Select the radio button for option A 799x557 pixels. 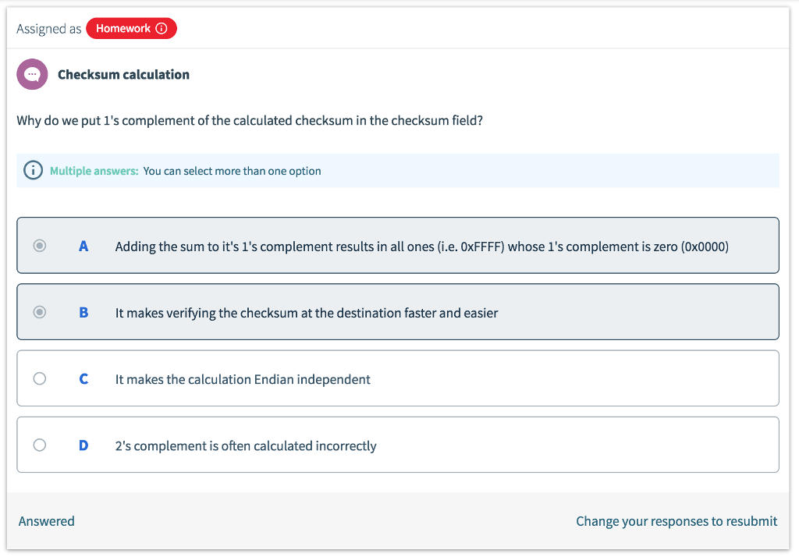(x=40, y=246)
